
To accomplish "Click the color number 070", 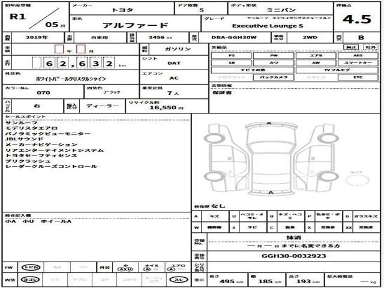I will click(x=43, y=93).
